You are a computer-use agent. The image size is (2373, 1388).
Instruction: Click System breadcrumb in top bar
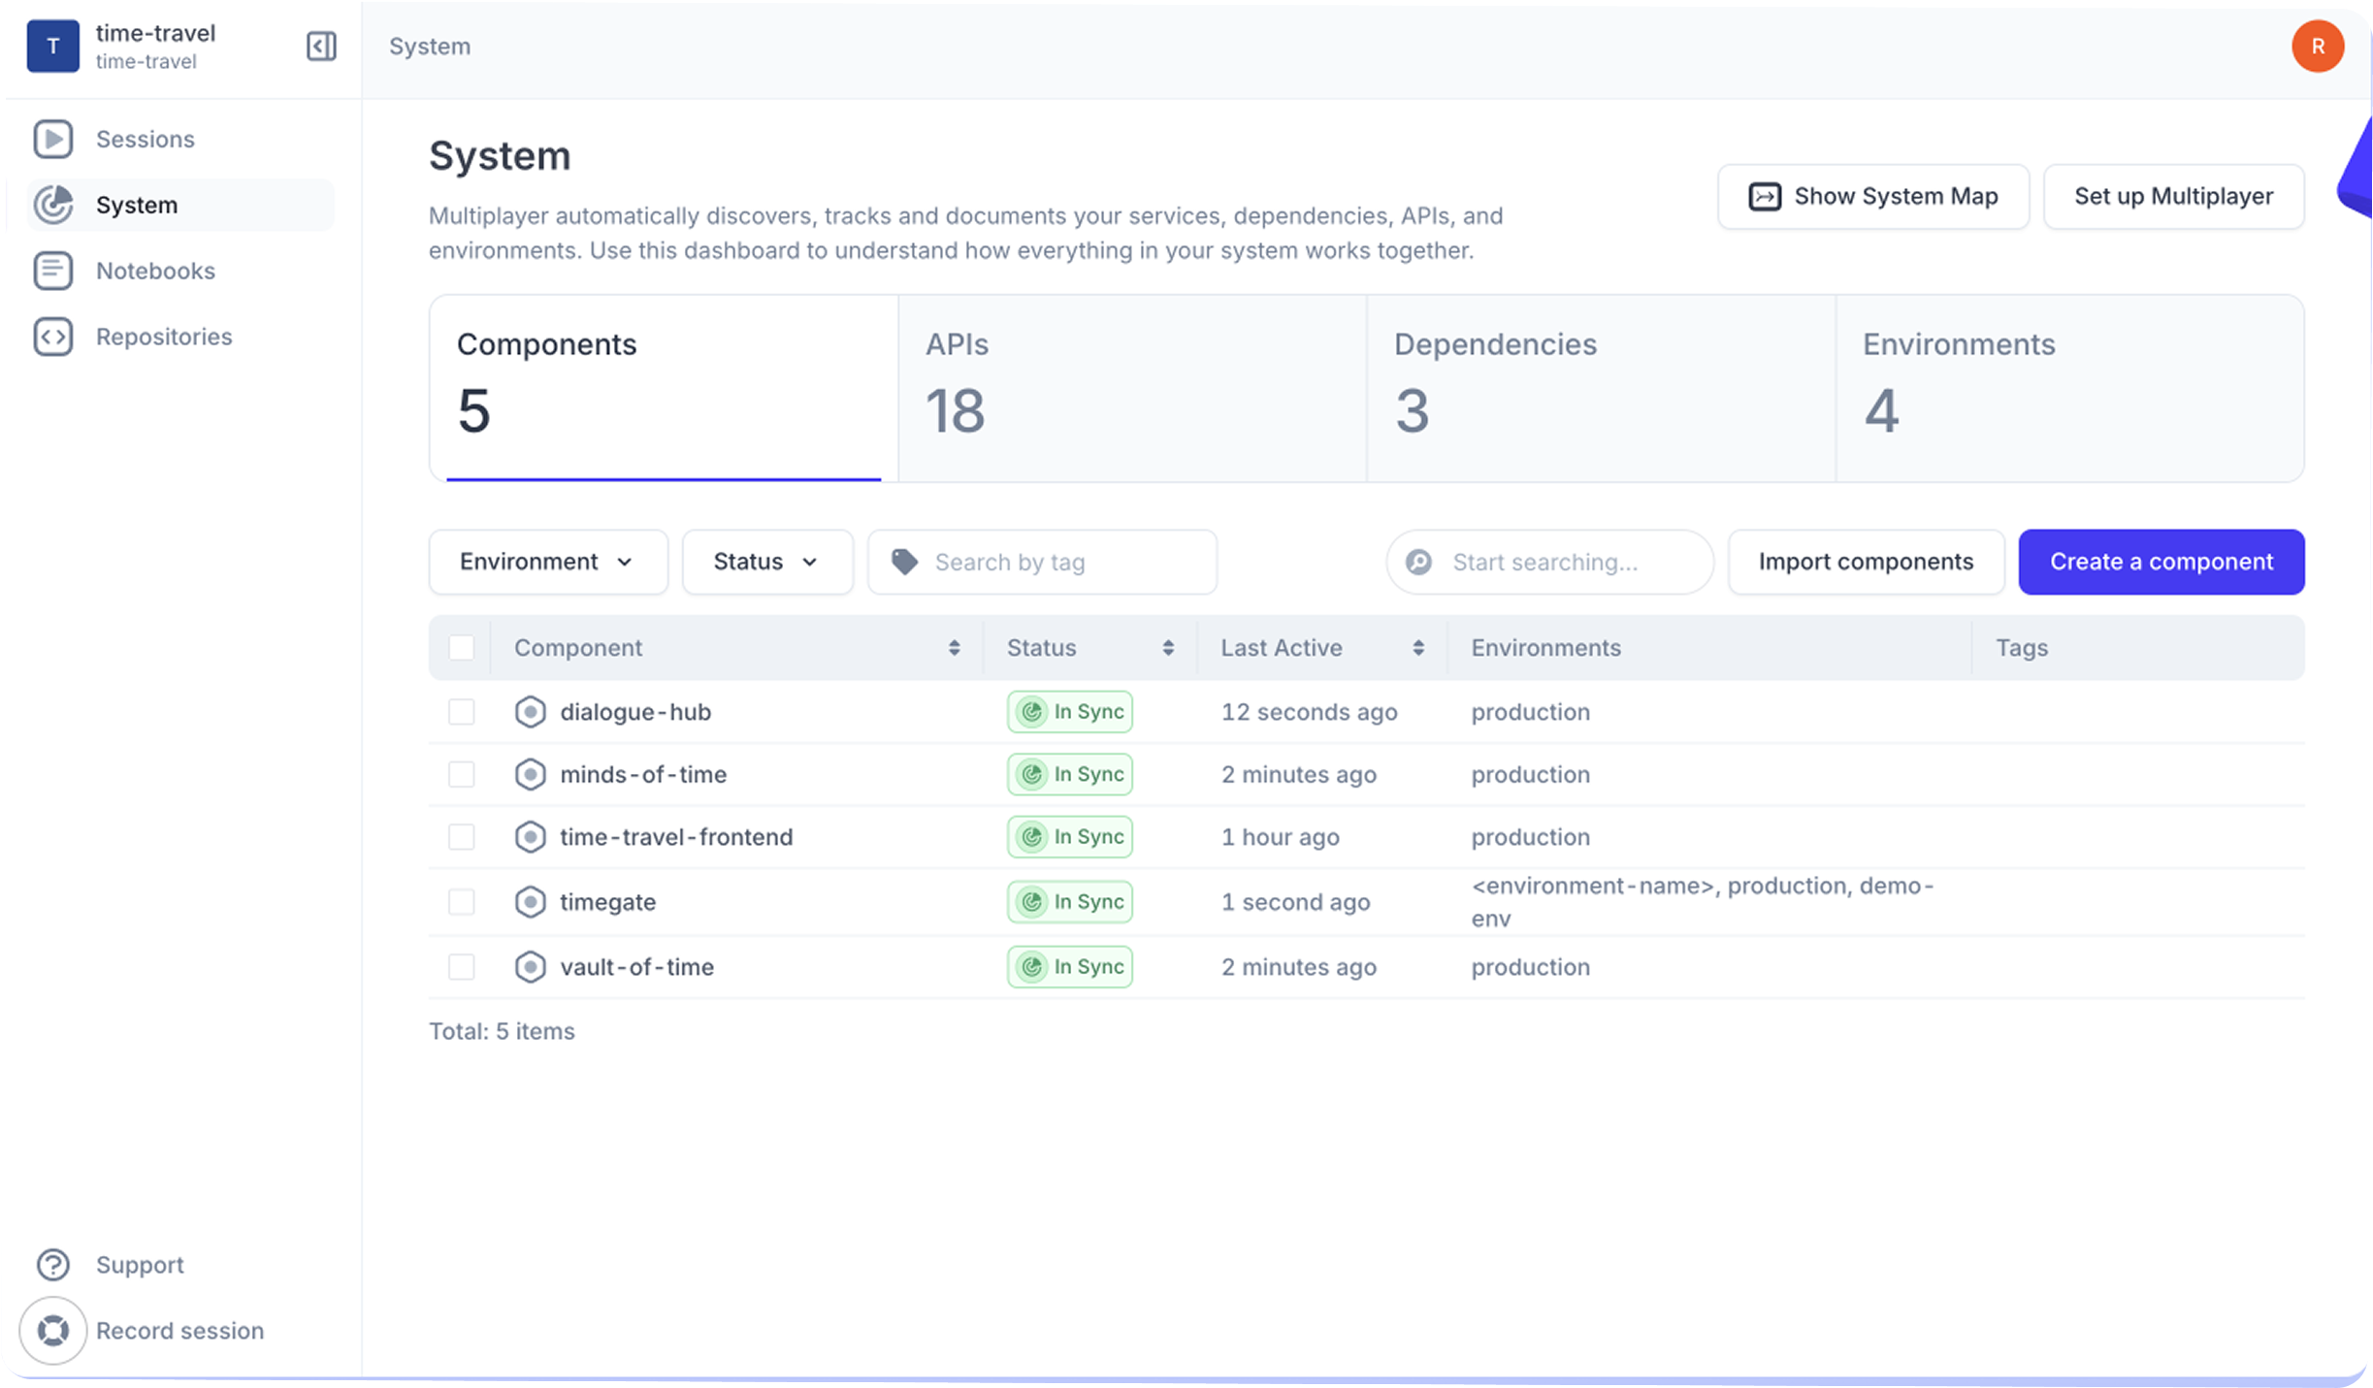(430, 46)
